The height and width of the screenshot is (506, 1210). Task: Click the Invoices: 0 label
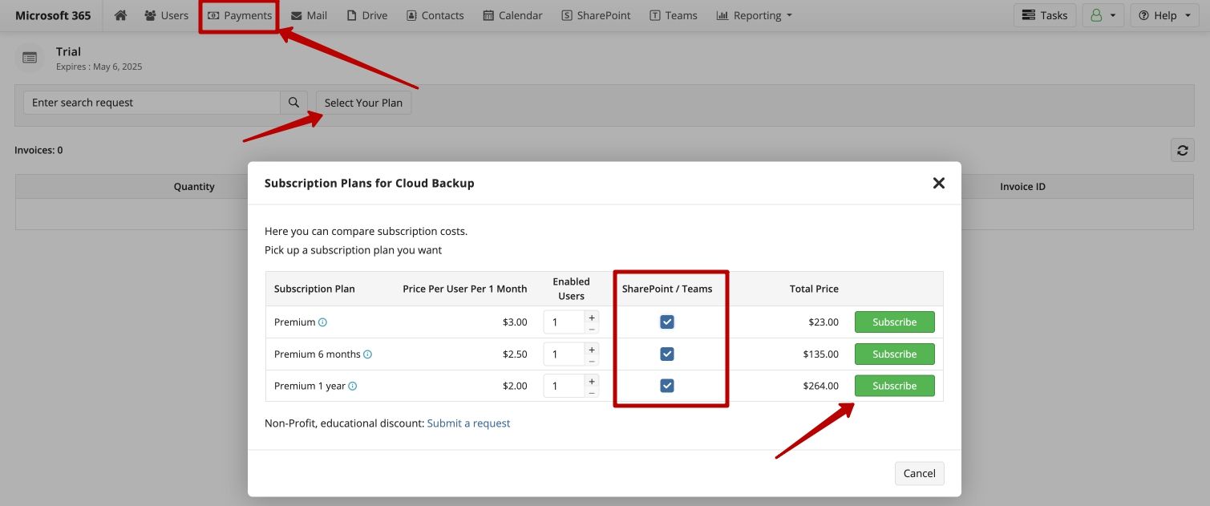pos(38,150)
